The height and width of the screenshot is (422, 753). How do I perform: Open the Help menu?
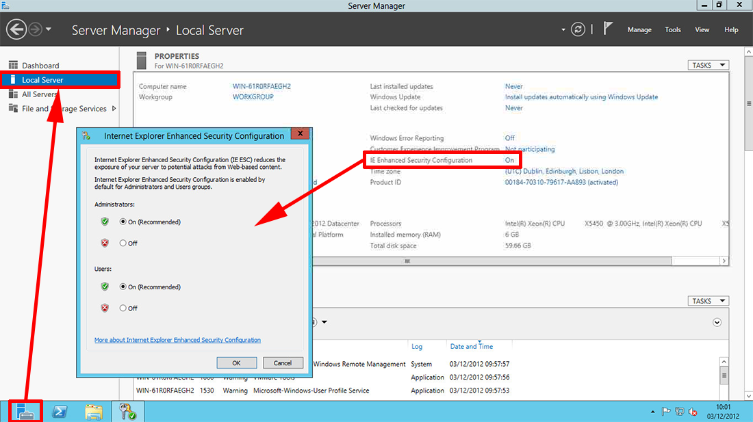coord(731,29)
